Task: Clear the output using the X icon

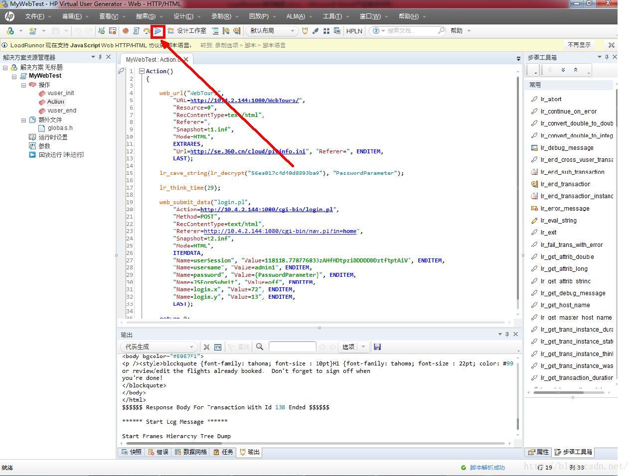Action: (x=207, y=347)
